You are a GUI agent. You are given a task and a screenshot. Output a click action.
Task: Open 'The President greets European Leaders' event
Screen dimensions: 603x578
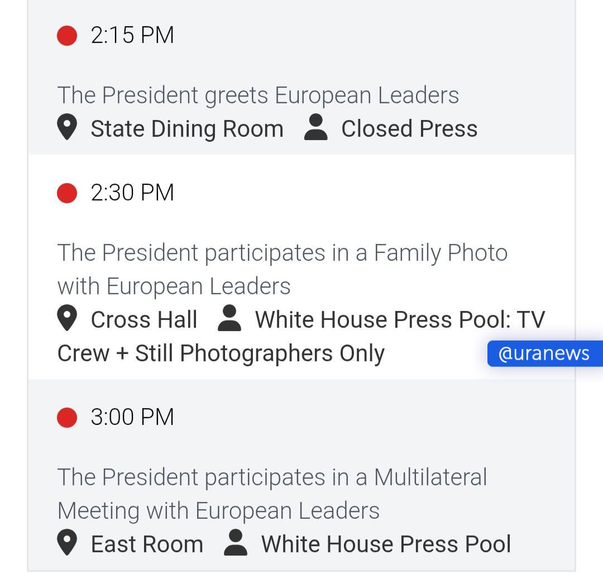(x=258, y=95)
